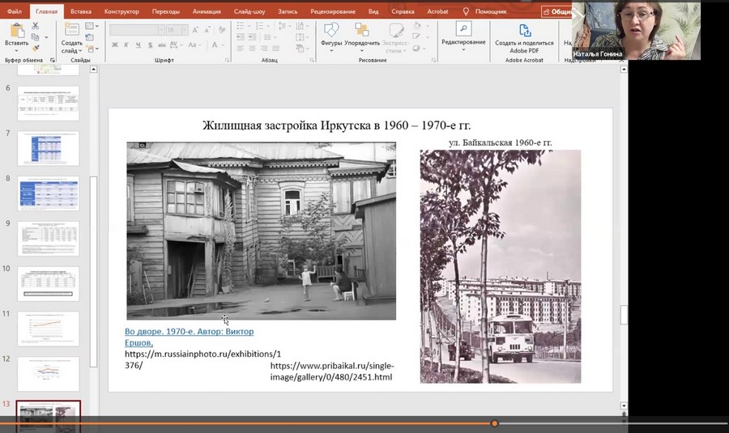This screenshot has width=729, height=433.
Task: Open the Shapes (Фигуры) gallery
Action: point(331,30)
